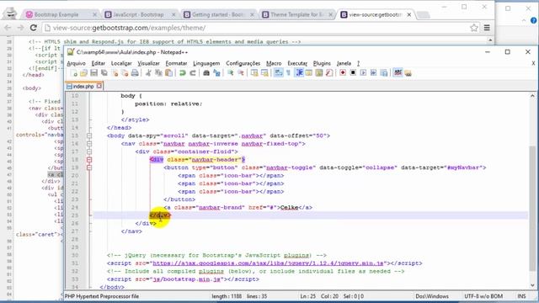The image size is (539, 303).
Task: Save the current file with the floppy icon
Action: pyautogui.click(x=93, y=73)
